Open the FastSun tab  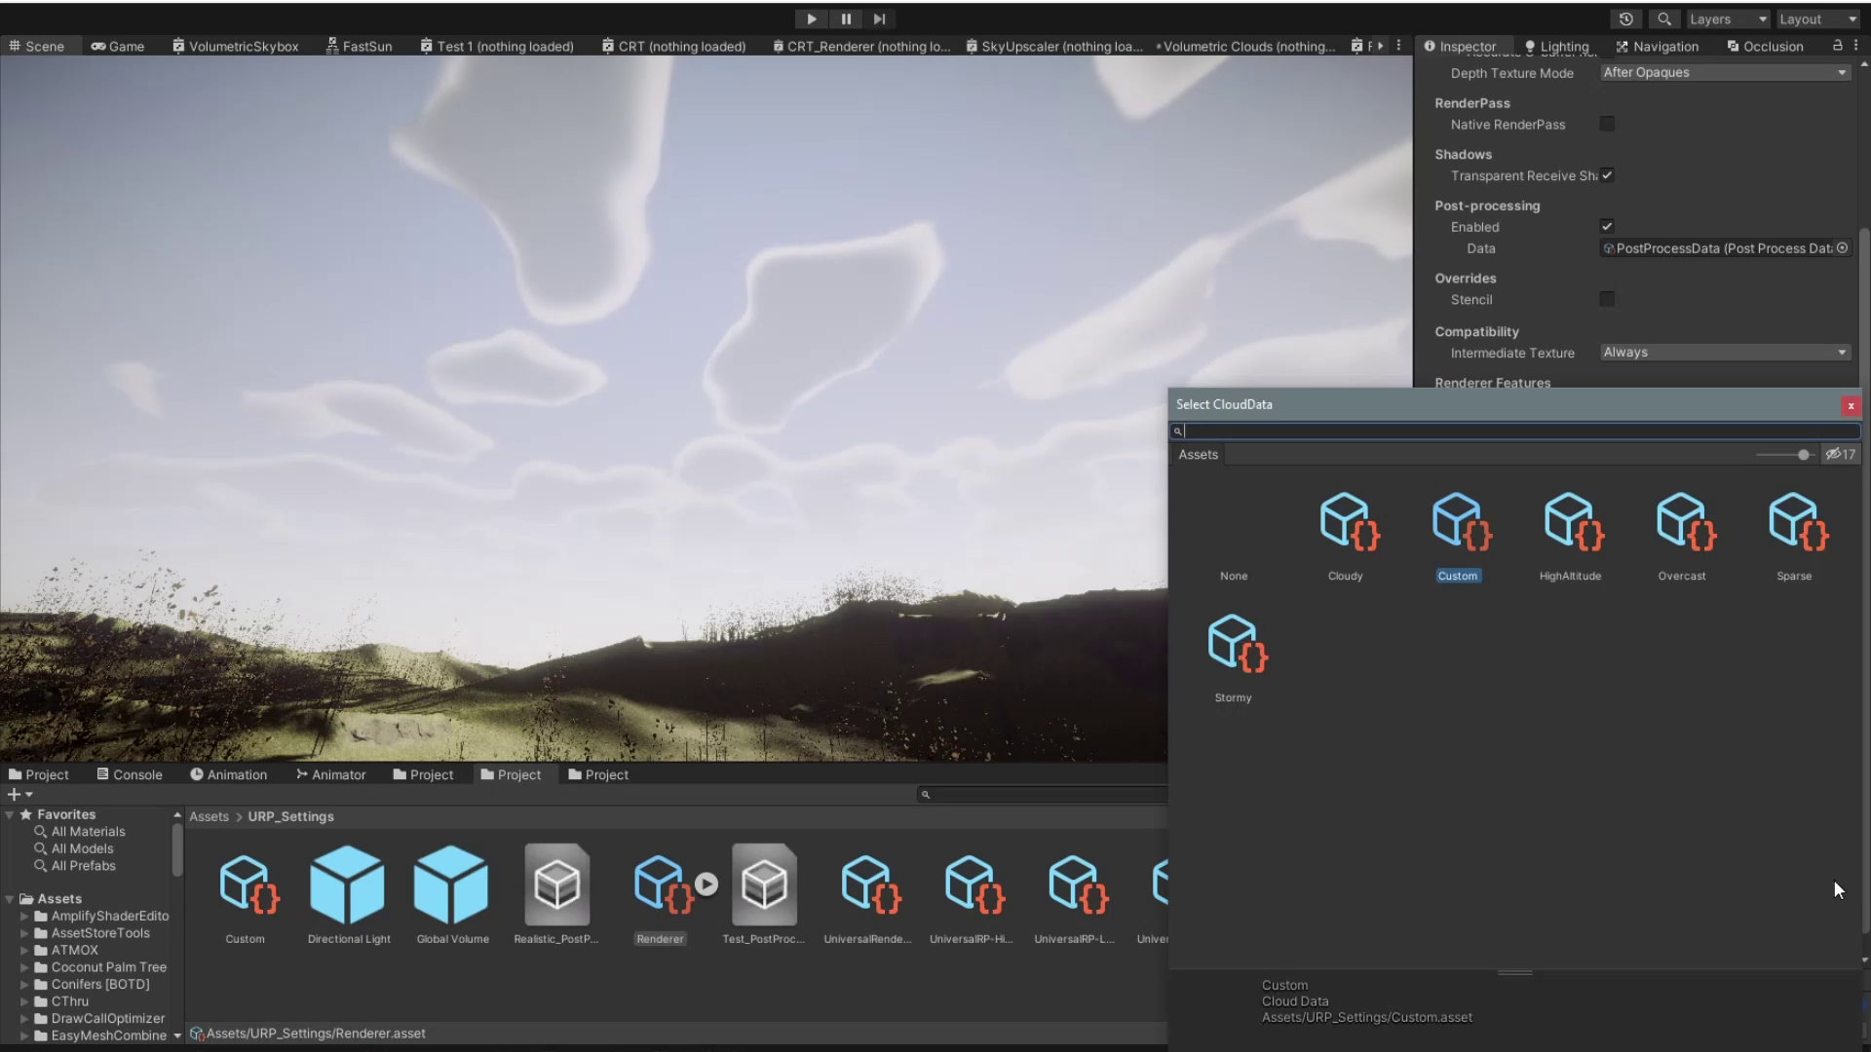[359, 46]
